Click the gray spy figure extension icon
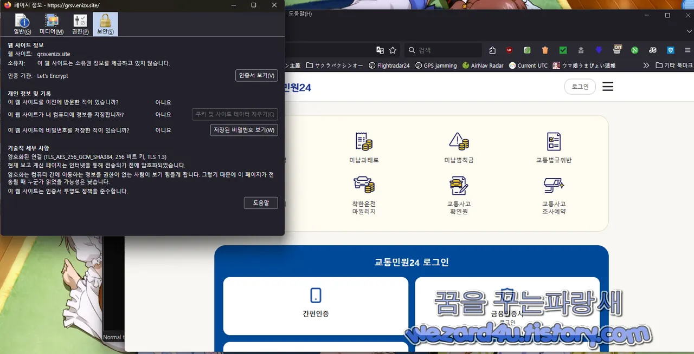The height and width of the screenshot is (354, 694). 581,50
